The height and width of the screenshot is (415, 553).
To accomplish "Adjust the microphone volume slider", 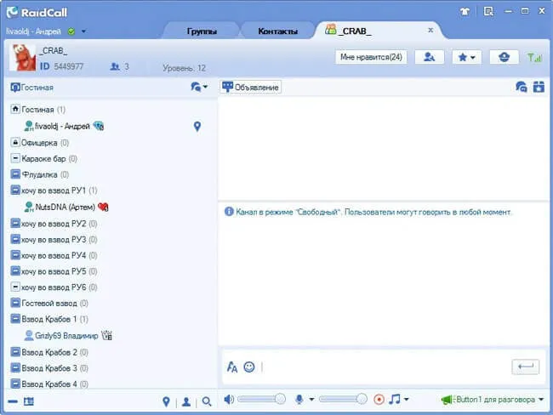I will click(x=343, y=399).
